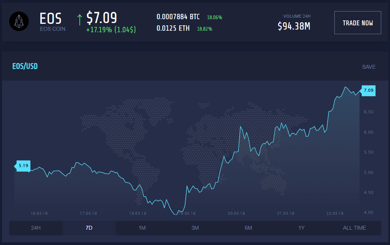Click the 4.50 price axis label
Screen dimensions: 390x245
[x=369, y=192]
